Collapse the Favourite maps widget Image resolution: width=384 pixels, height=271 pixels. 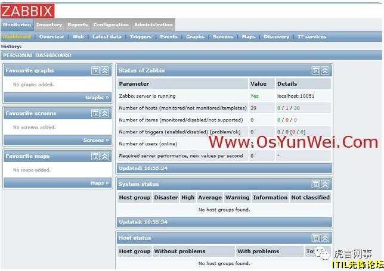coord(105,156)
